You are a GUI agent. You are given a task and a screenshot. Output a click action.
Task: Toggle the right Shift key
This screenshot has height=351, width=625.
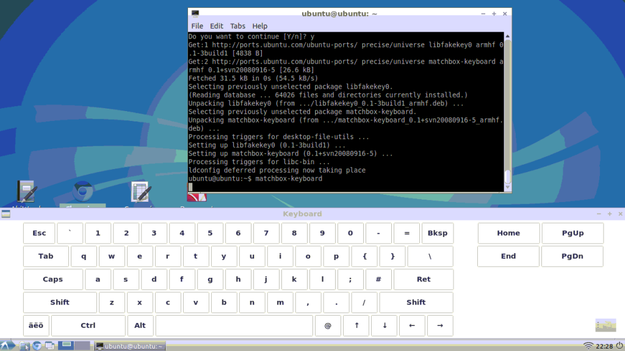tap(416, 302)
